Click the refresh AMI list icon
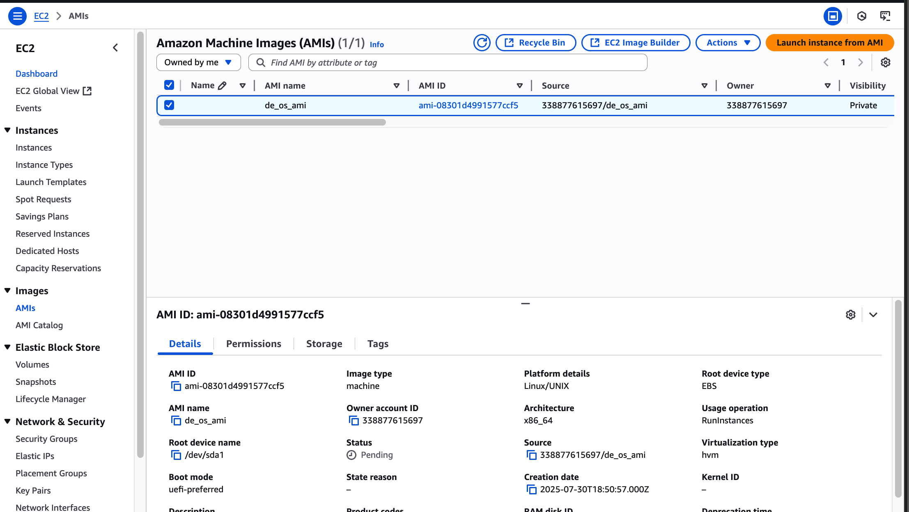 pyautogui.click(x=482, y=43)
